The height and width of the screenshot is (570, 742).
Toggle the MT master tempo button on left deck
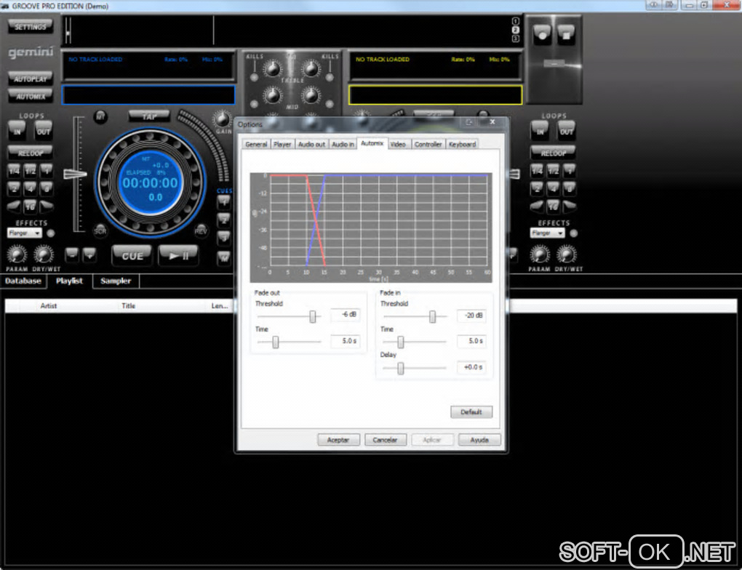[100, 117]
